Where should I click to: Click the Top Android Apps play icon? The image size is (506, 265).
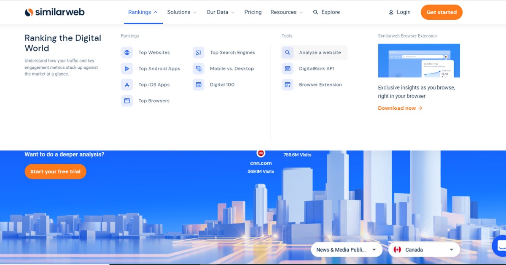click(x=127, y=69)
